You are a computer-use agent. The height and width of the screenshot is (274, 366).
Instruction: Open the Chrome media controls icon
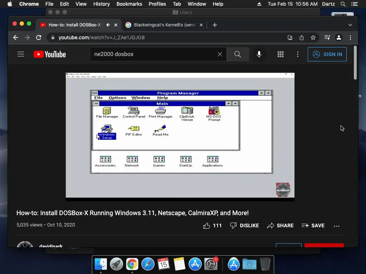327,37
